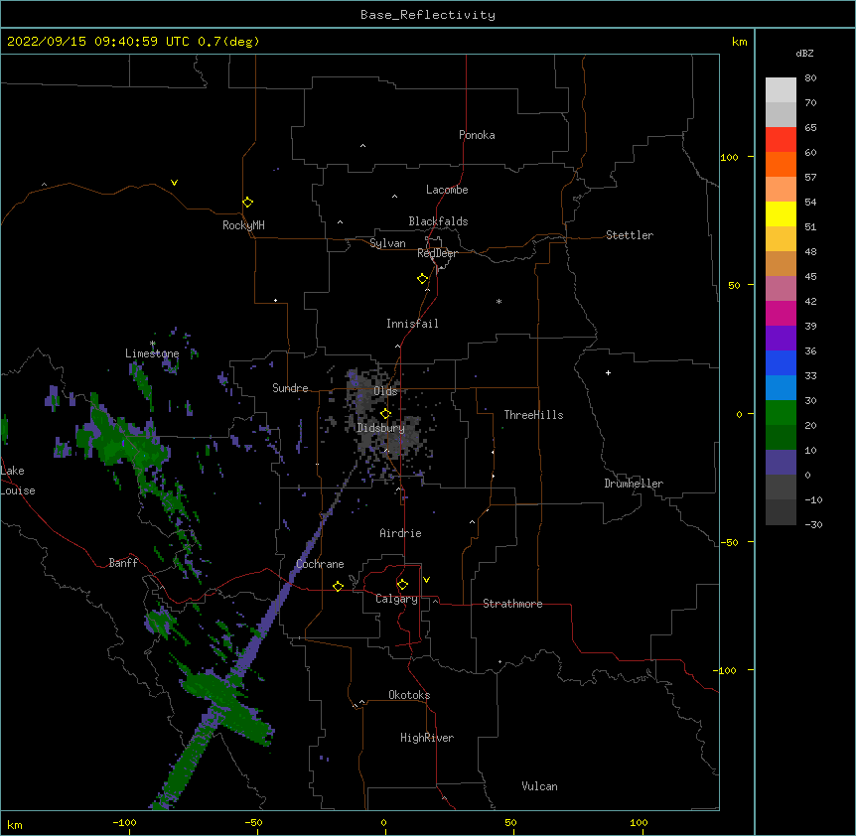The height and width of the screenshot is (836, 856).
Task: Click the Blackfalds label
Action: (x=438, y=221)
